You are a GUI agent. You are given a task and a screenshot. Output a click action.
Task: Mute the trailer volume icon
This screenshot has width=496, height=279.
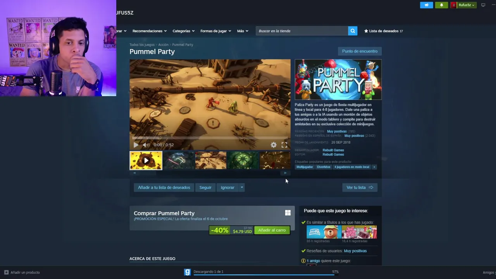[x=146, y=145]
